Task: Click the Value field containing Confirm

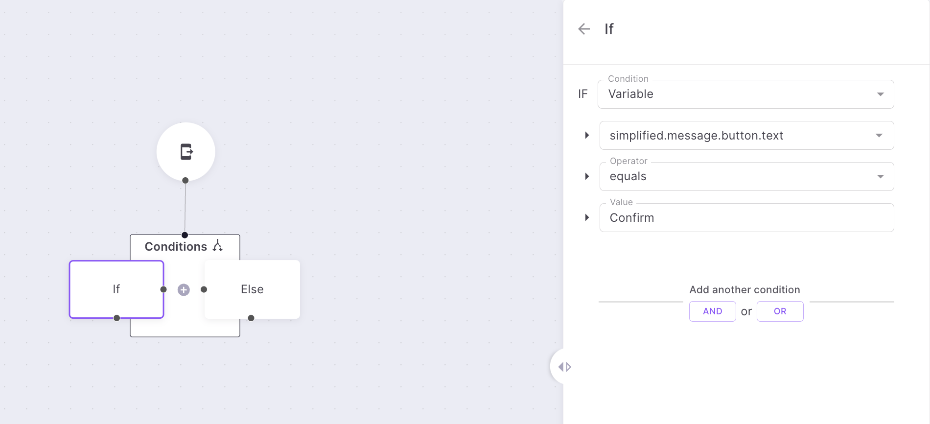Action: pyautogui.click(x=746, y=218)
